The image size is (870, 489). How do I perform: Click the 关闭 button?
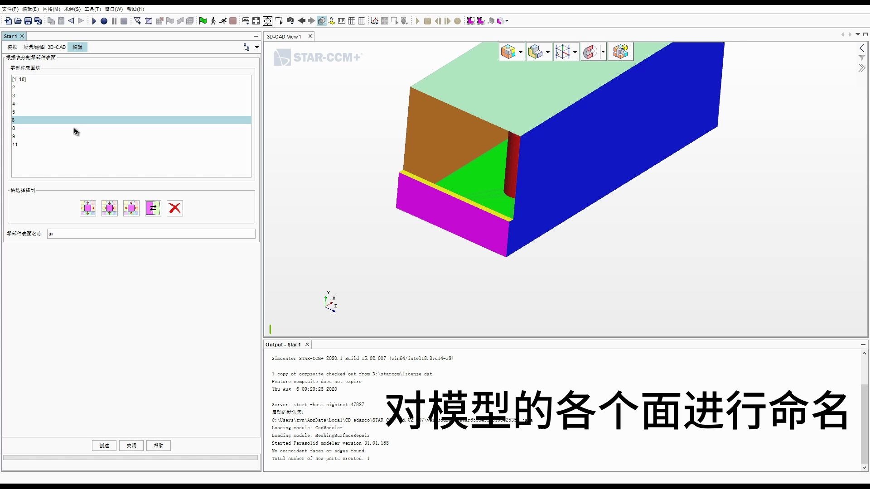[x=131, y=446]
